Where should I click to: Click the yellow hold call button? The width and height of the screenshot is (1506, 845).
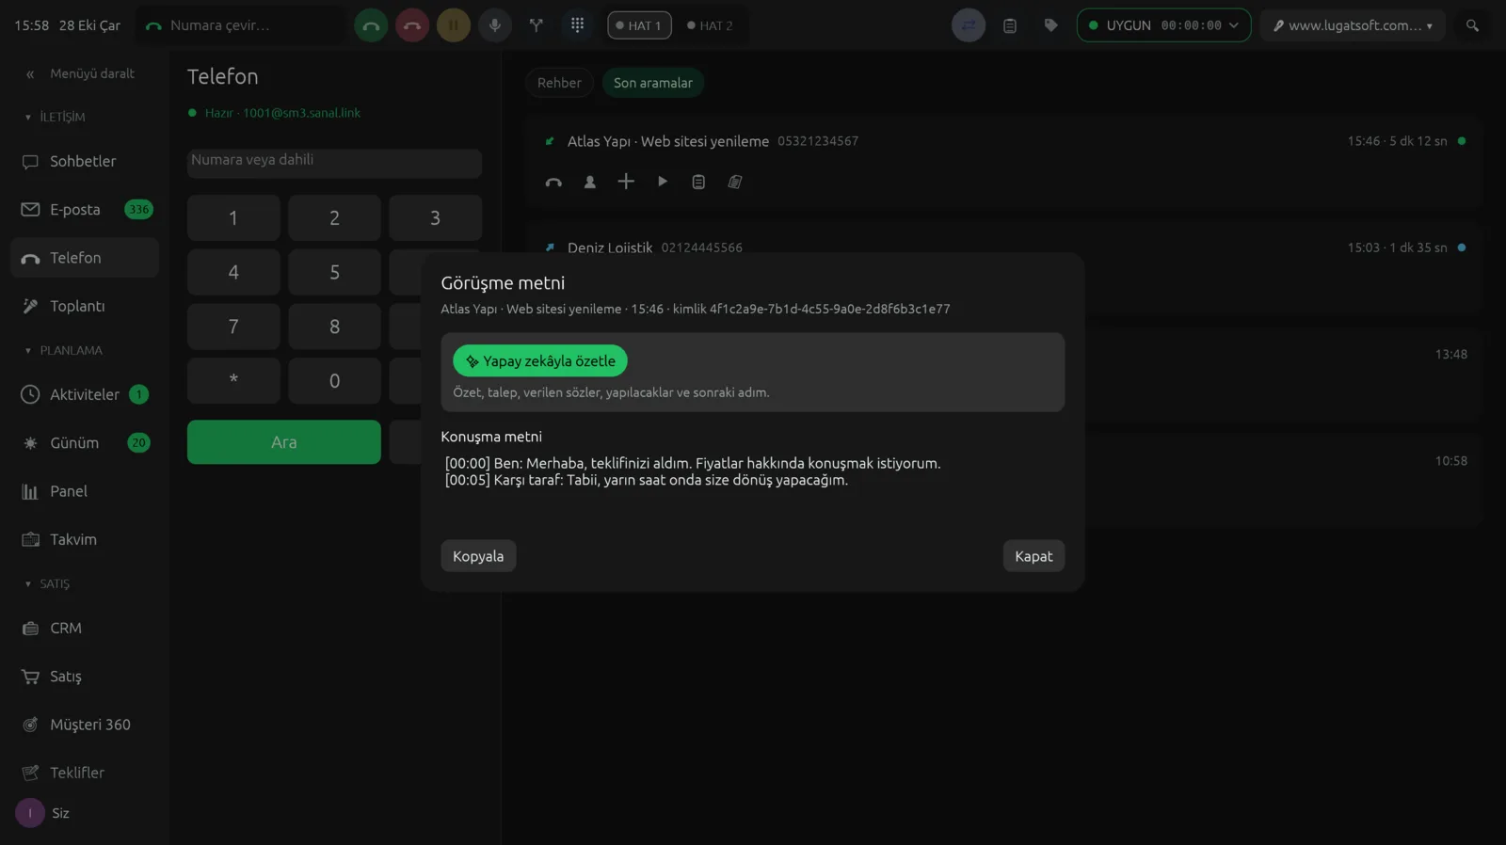point(454,25)
